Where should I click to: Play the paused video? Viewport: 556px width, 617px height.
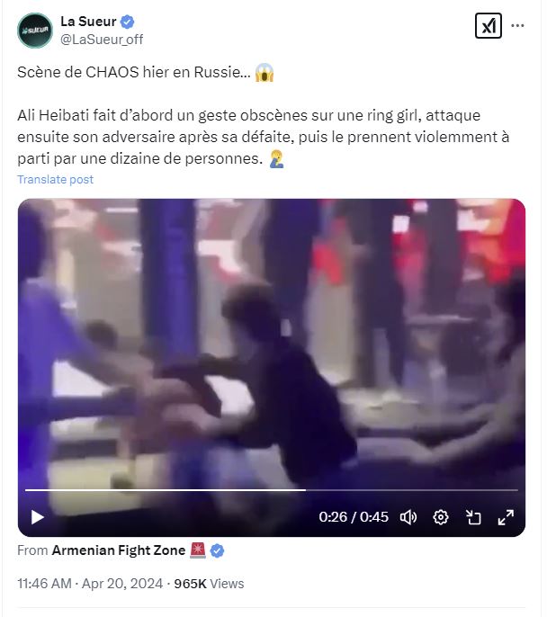click(38, 517)
